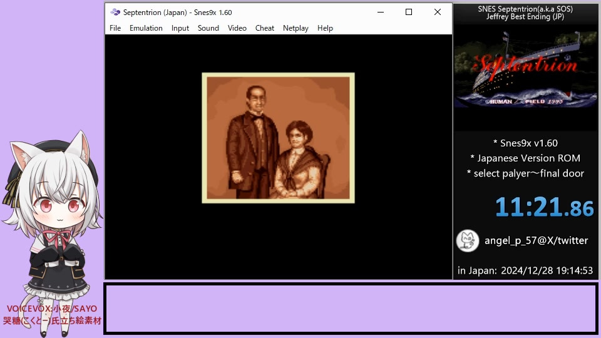The height and width of the screenshot is (338, 601).
Task: Click the 'Jeffrey Best Ending (JP)' heading
Action: click(x=525, y=16)
